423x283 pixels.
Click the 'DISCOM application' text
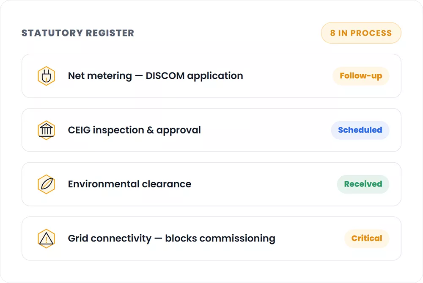click(194, 76)
